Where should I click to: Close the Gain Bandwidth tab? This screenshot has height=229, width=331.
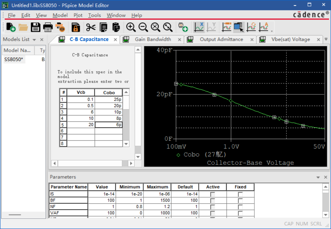[x=179, y=39]
